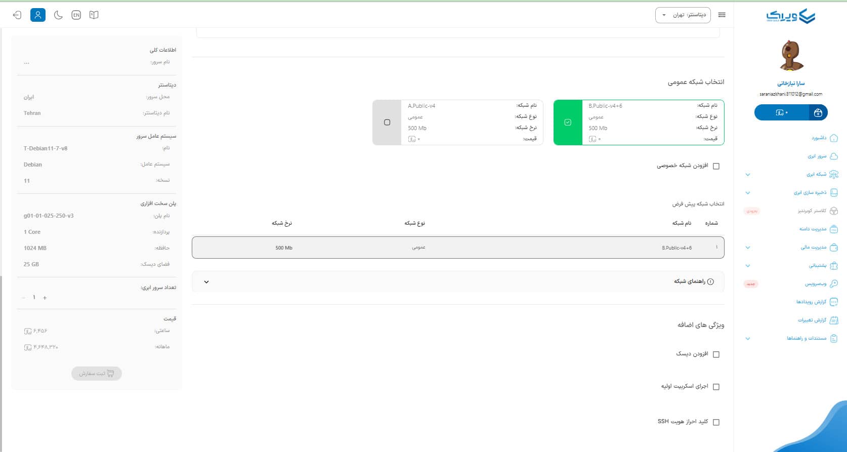Enable the افزودن شبکه خصوصی checkbox
Viewport: 847px width, 452px height.
716,167
